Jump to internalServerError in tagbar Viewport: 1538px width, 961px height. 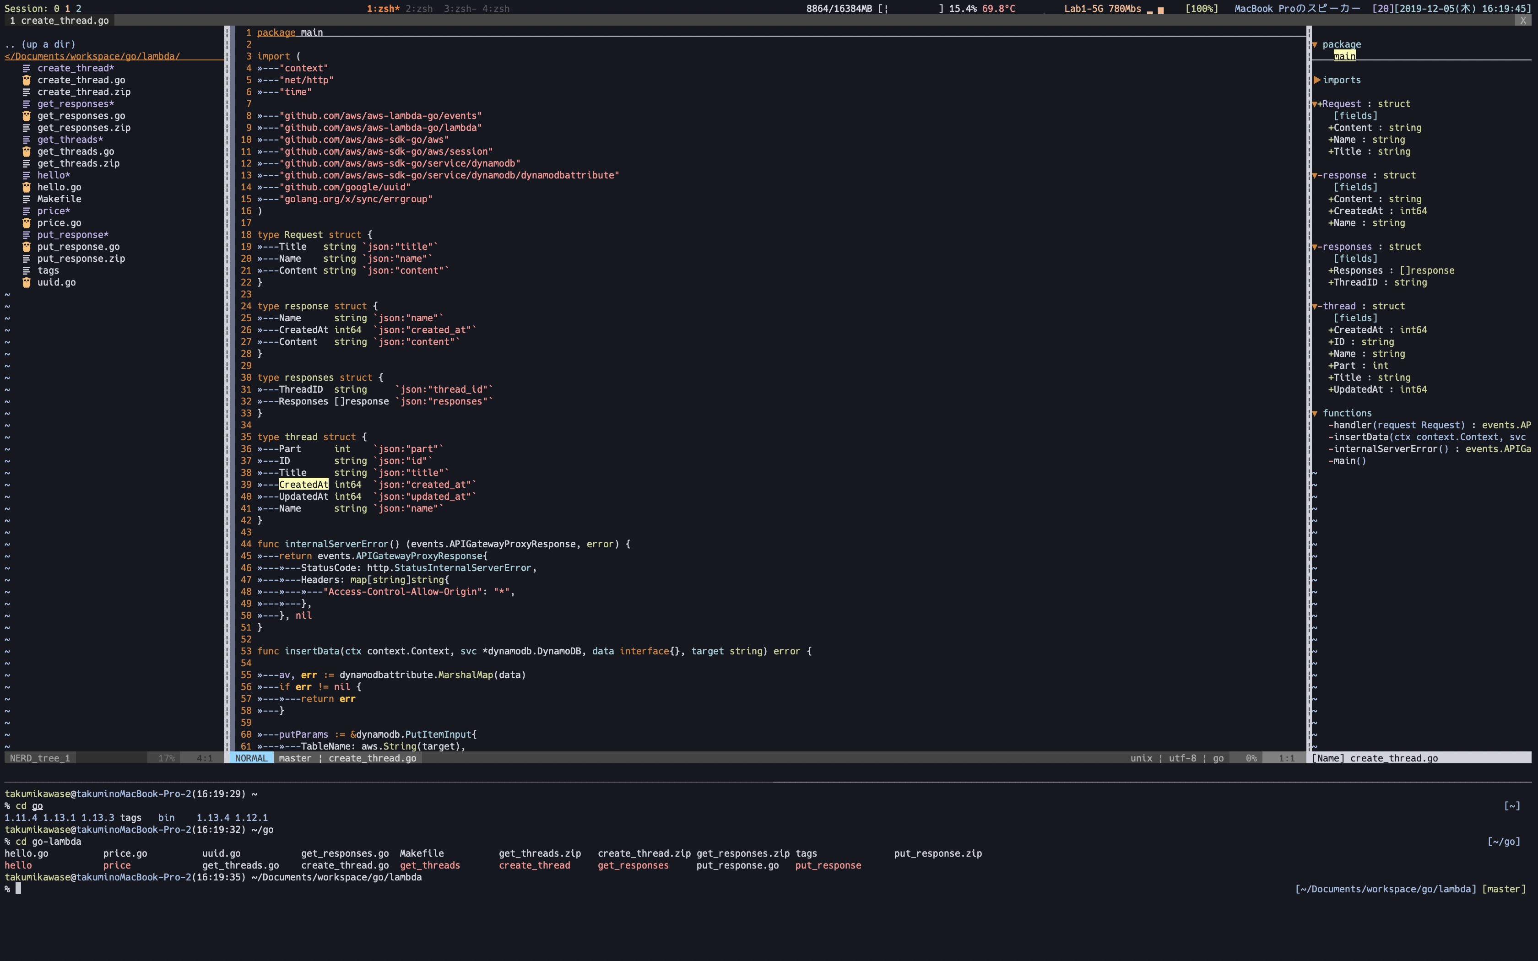coord(1430,449)
